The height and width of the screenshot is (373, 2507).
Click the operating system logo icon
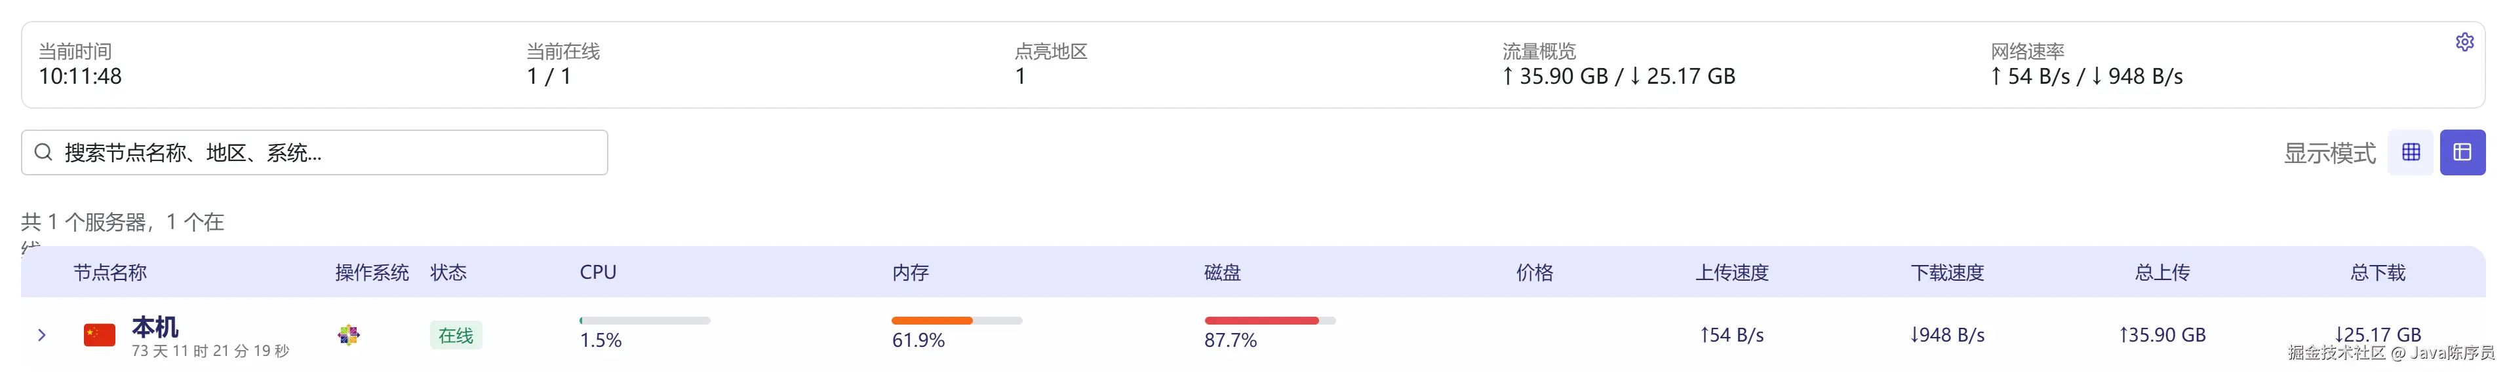tap(348, 335)
